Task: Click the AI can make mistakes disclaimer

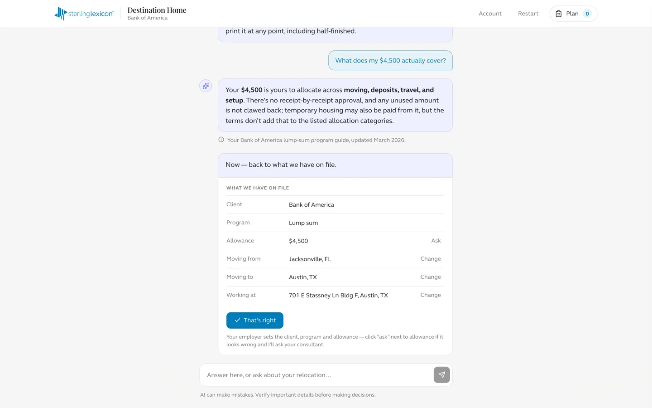Action: click(288, 395)
